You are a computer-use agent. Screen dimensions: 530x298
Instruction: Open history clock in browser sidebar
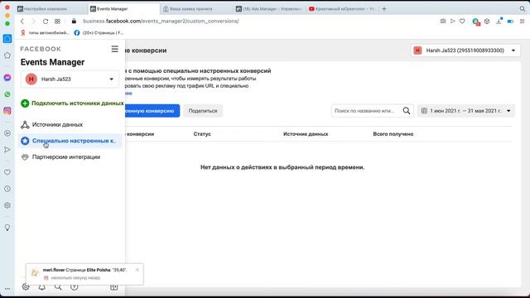point(7,189)
